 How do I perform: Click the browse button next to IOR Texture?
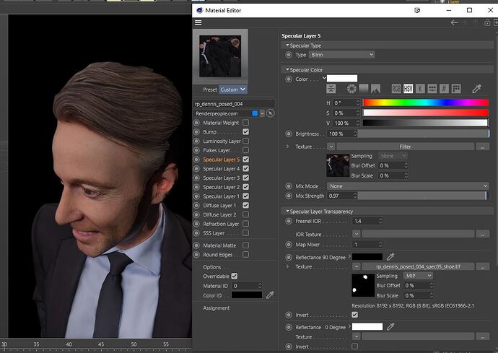coord(482,234)
